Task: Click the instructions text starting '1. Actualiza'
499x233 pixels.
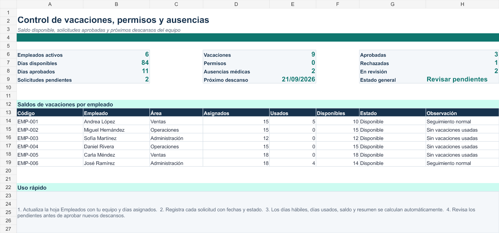Action: click(246, 212)
